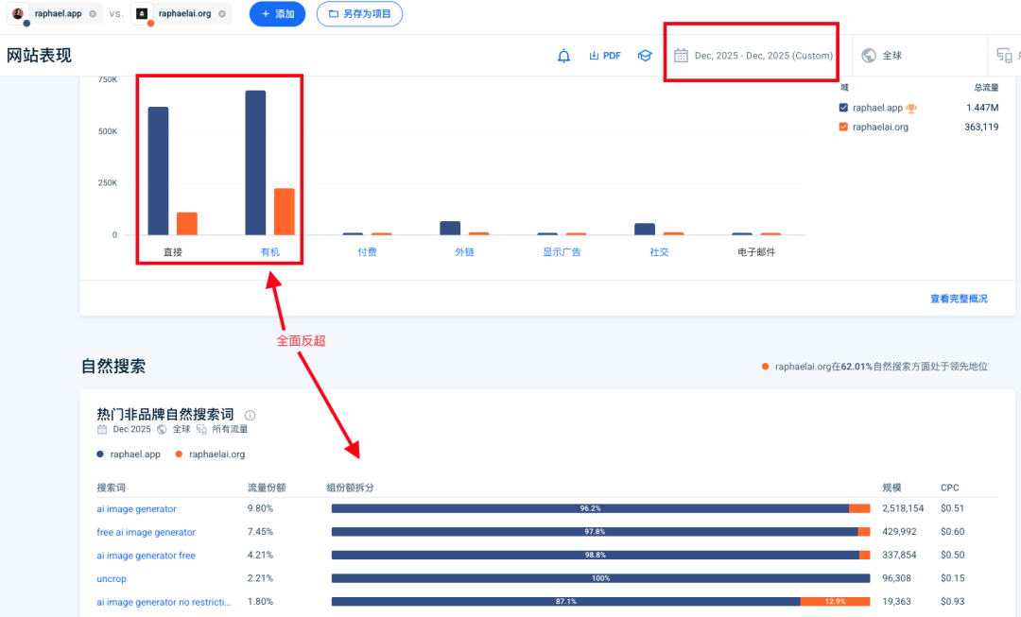The height and width of the screenshot is (617, 1021).
Task: Open keyword 'uncrop'
Action: coord(112,579)
